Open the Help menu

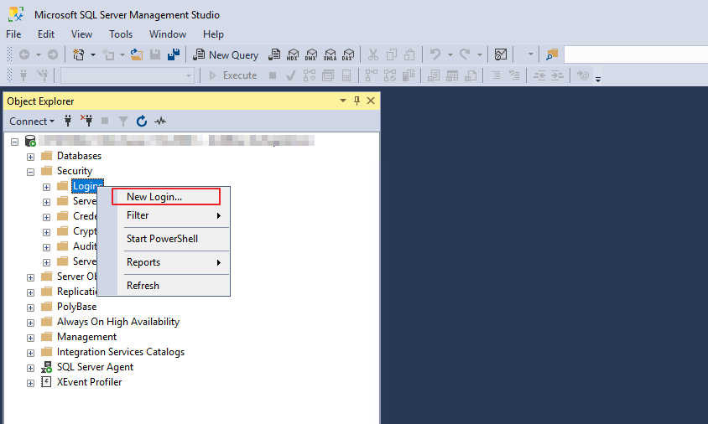tap(213, 34)
